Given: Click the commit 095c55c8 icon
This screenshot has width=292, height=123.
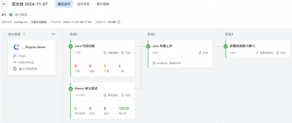Looking at the screenshot, I should (x=15, y=62).
